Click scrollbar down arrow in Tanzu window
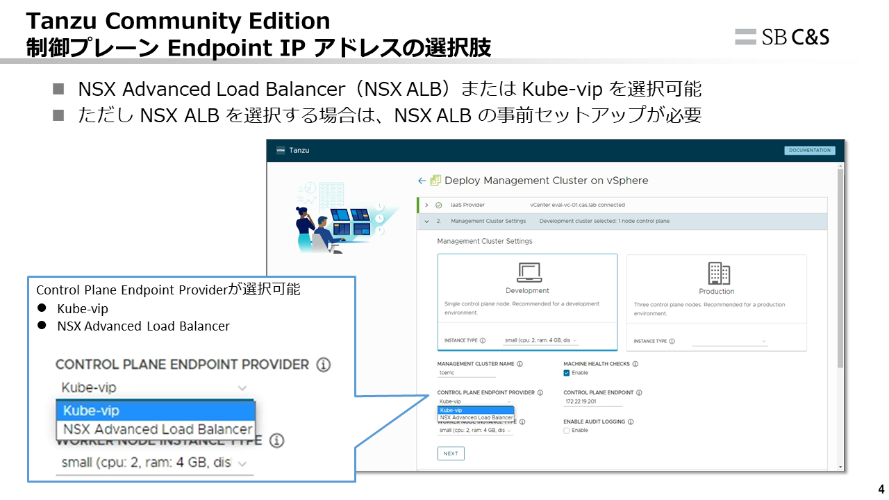889x500 pixels. coord(840,467)
